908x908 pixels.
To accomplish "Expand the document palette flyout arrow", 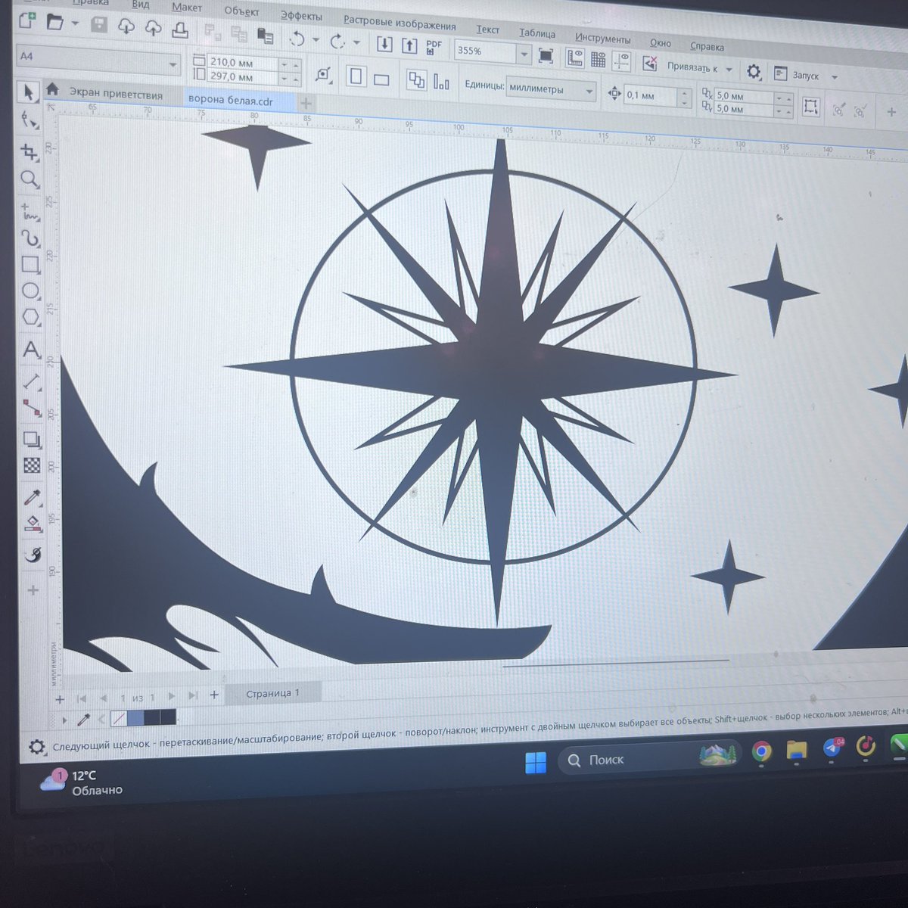I will [64, 720].
